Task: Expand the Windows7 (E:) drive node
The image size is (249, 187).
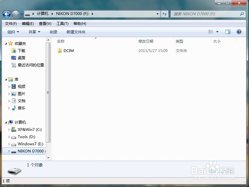Action: pos(9,144)
